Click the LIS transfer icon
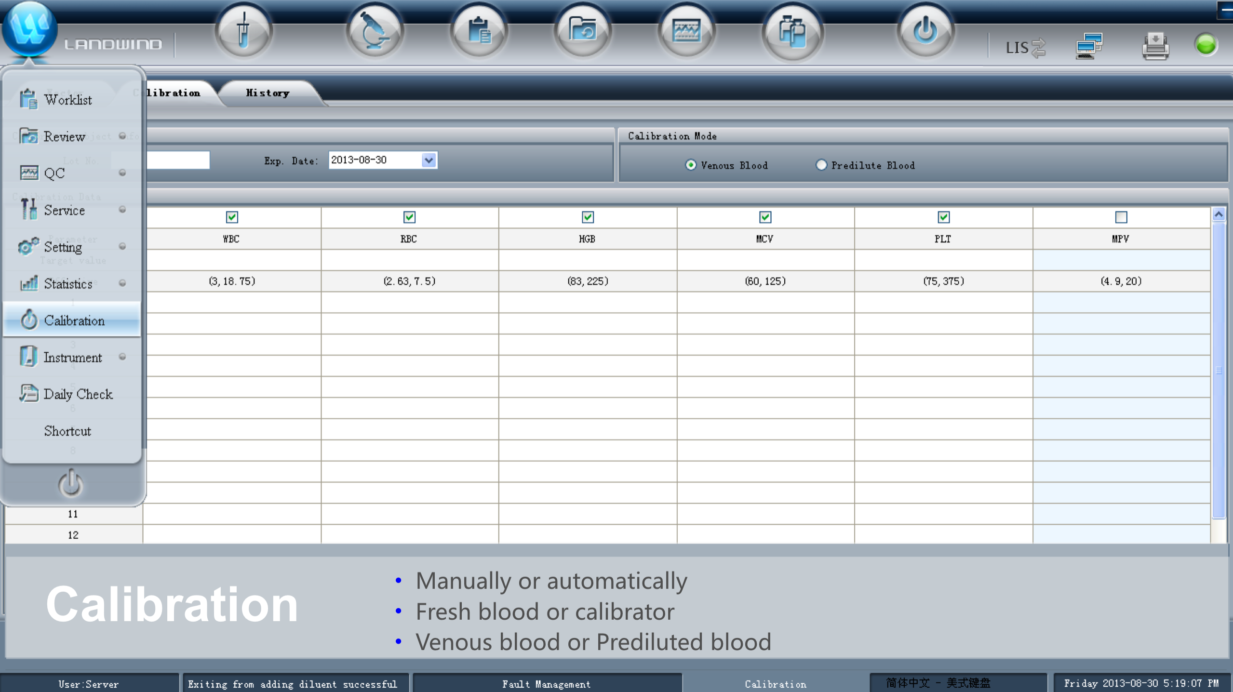The height and width of the screenshot is (692, 1233). tap(1025, 47)
